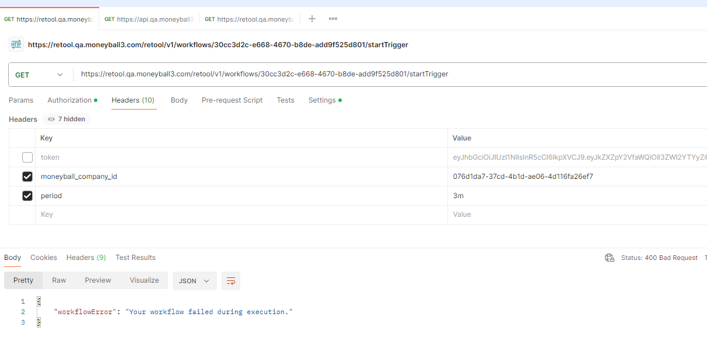Enable the token header checkbox
The height and width of the screenshot is (359, 707).
[x=27, y=157]
